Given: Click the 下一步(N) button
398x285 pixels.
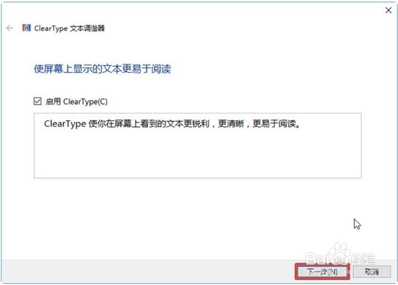Looking at the screenshot, I should click(x=322, y=272).
